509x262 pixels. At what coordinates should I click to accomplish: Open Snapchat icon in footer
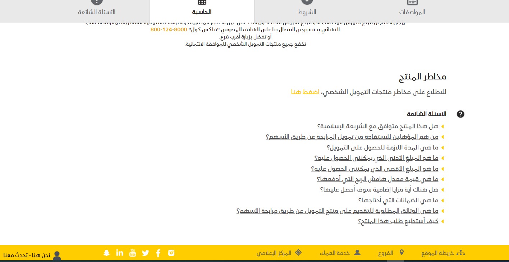pos(106,253)
